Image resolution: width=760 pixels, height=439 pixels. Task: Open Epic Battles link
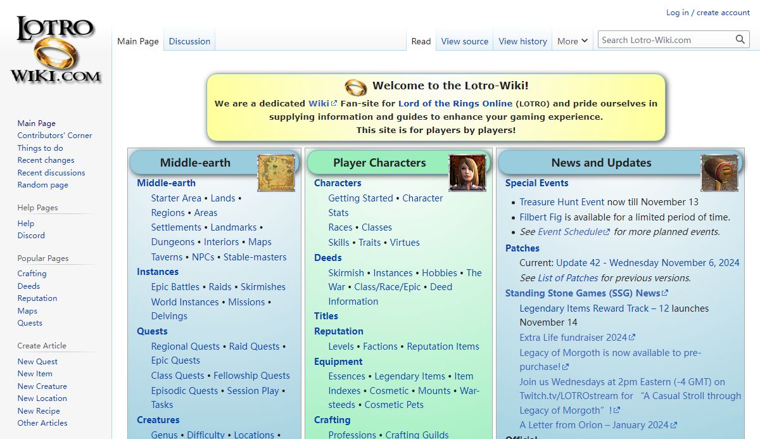coord(175,287)
